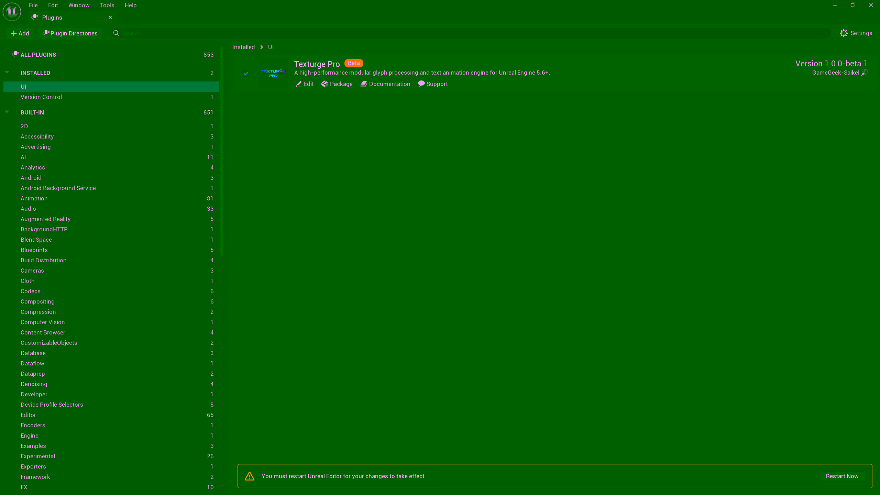Select the Content Browser category
This screenshot has width=880, height=495.
(111, 332)
